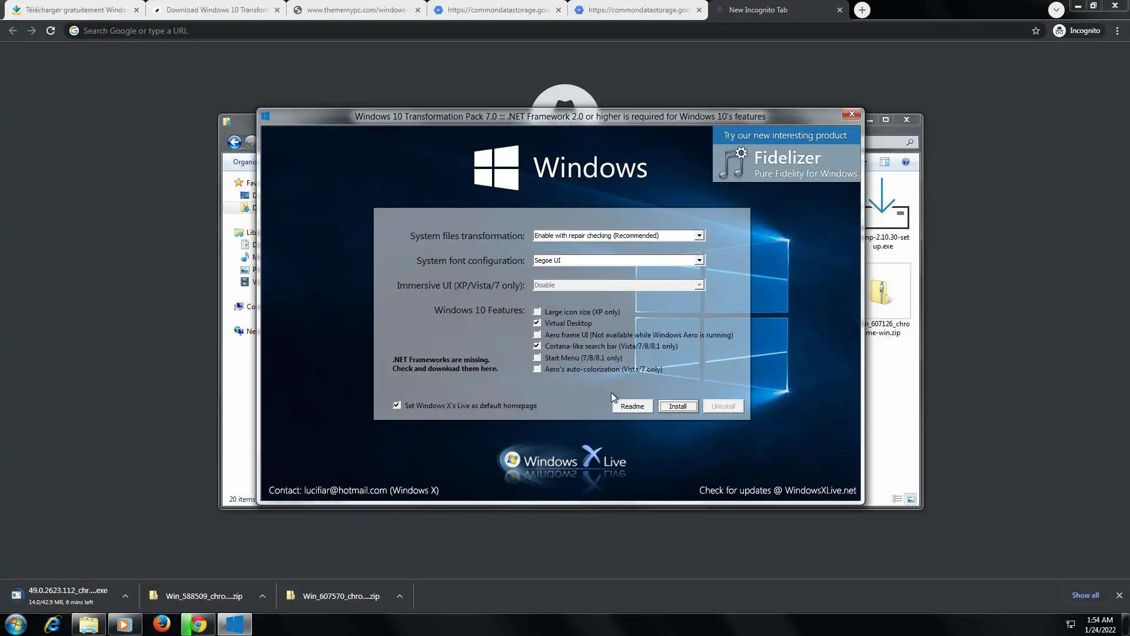
Task: Expand options for Win_588509_chro zip download
Action: pyautogui.click(x=262, y=596)
